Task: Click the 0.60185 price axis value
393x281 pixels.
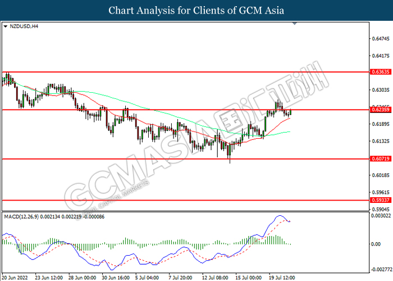Action: click(381, 175)
